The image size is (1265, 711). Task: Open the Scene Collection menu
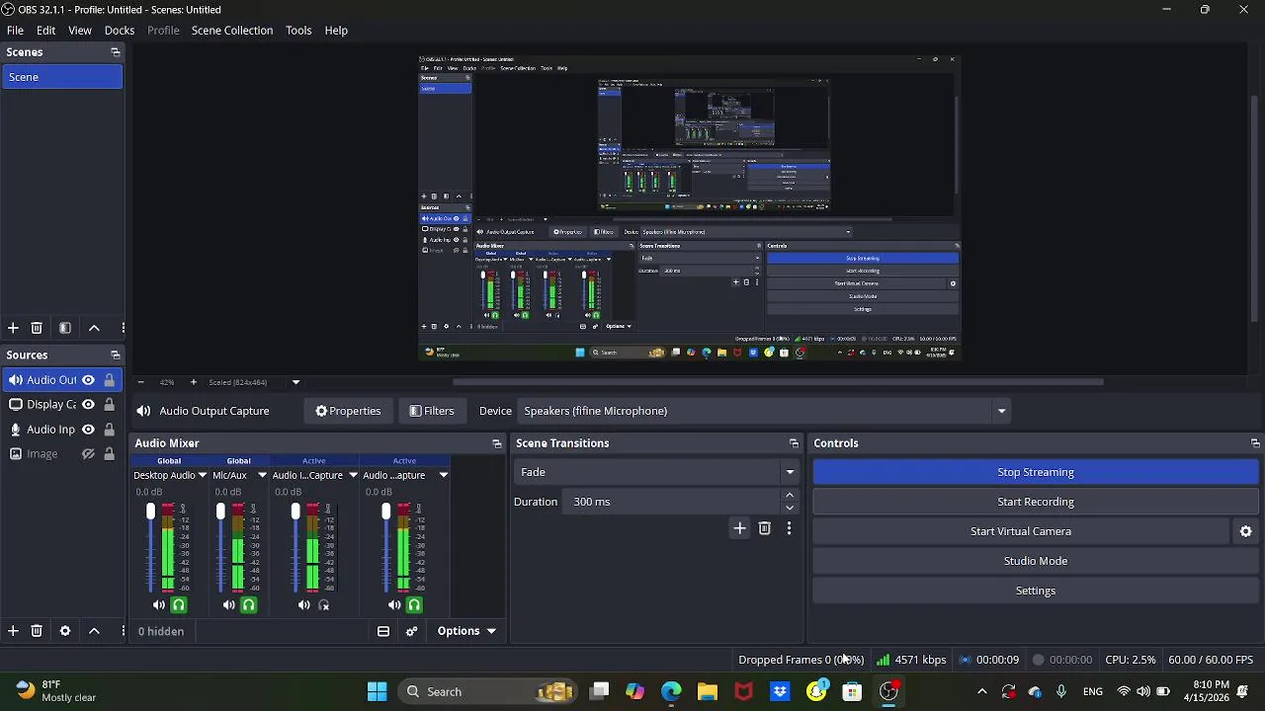pos(232,31)
